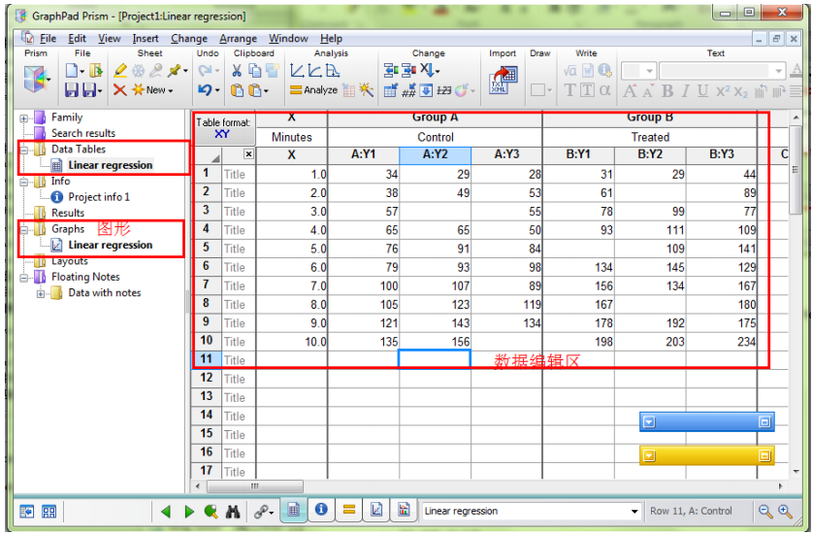Collapse the Info folder in navigator
Image resolution: width=813 pixels, height=535 pixels.
pyautogui.click(x=23, y=183)
